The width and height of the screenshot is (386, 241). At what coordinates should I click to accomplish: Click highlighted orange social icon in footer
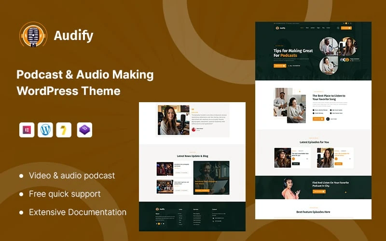159,224
